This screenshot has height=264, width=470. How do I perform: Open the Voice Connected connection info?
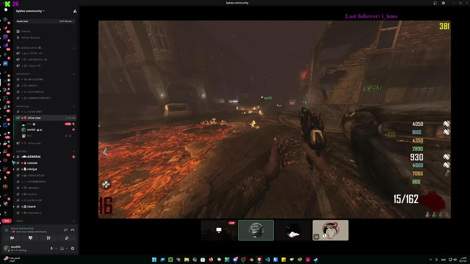(22, 228)
